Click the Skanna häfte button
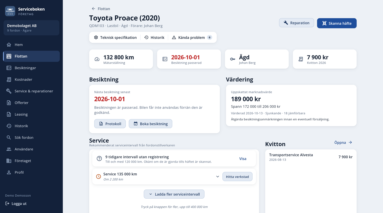The width and height of the screenshot is (383, 213). [x=337, y=23]
